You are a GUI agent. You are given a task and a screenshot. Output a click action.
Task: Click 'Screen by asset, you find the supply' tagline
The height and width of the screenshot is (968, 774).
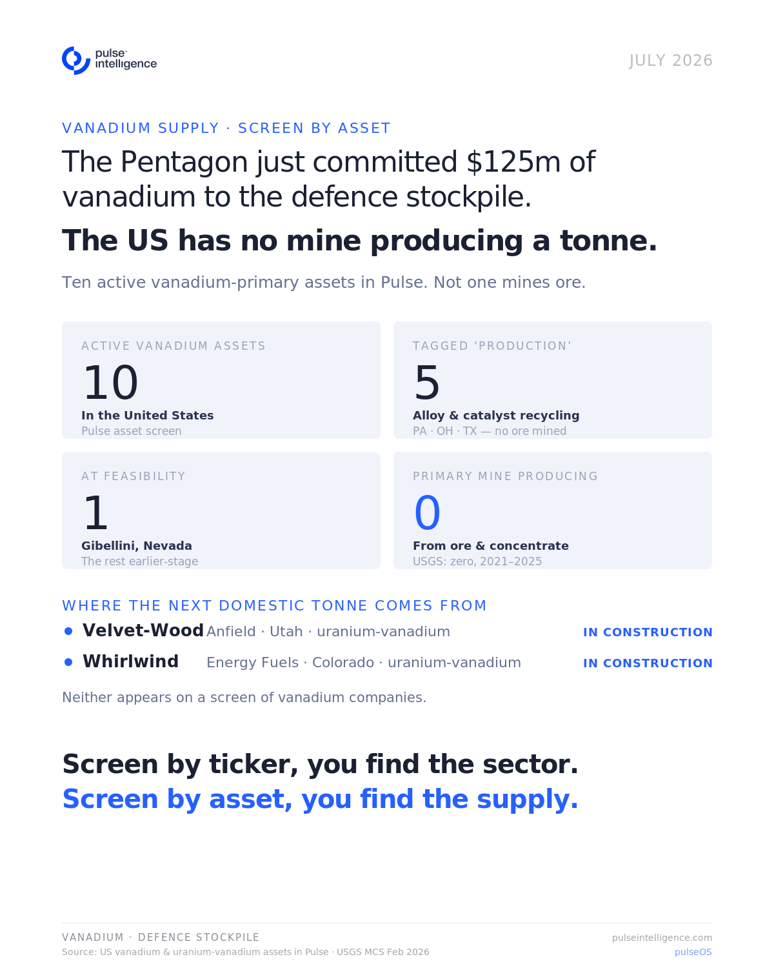point(321,800)
